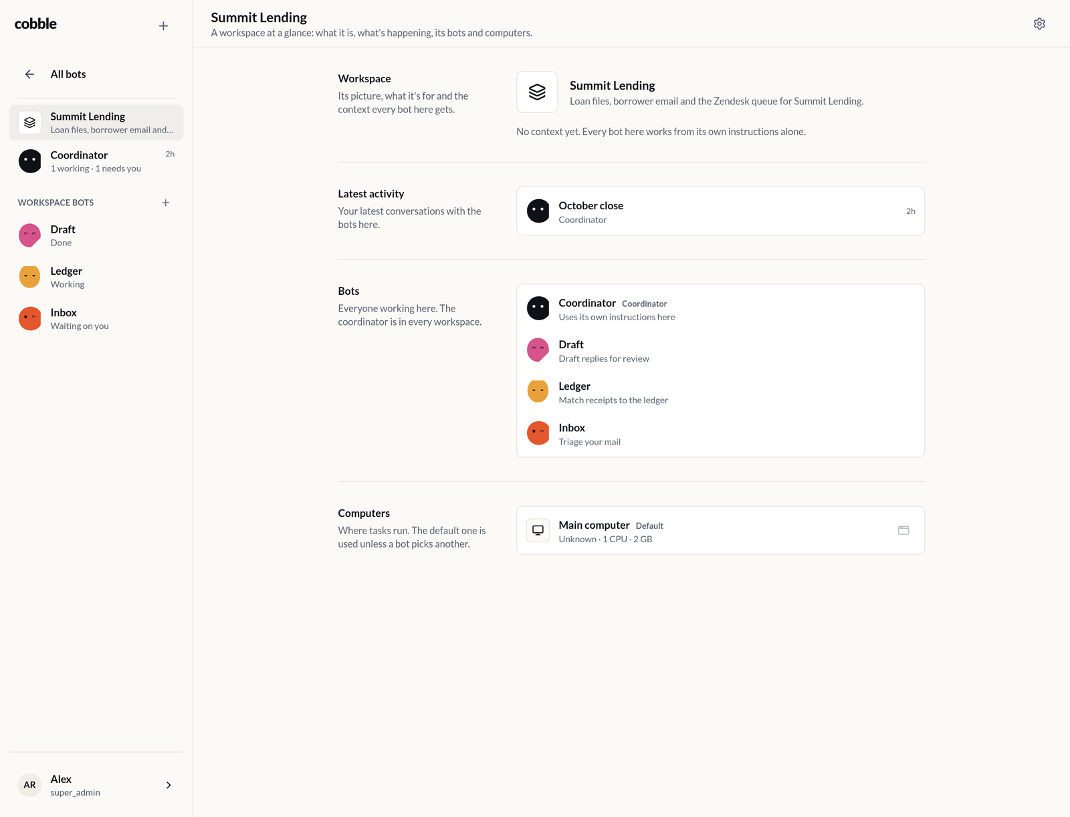Click the "No context yet" message
Screen dimensions: 1070x817
click(661, 132)
